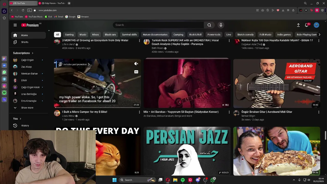Open Opera sidebar bookmarks star icon
This screenshot has height=184, width=327.
tap(4, 18)
